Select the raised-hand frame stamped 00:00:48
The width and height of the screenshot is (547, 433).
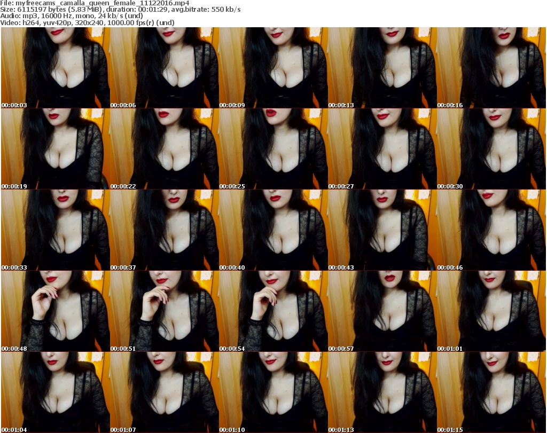56,311
